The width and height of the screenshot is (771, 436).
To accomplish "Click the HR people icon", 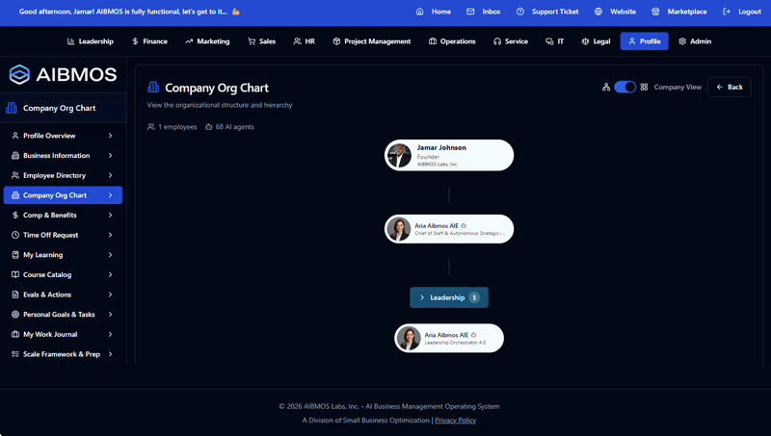I will pos(297,41).
